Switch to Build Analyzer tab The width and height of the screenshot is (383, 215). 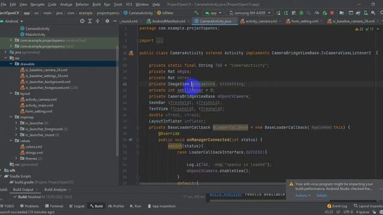coord(56,190)
